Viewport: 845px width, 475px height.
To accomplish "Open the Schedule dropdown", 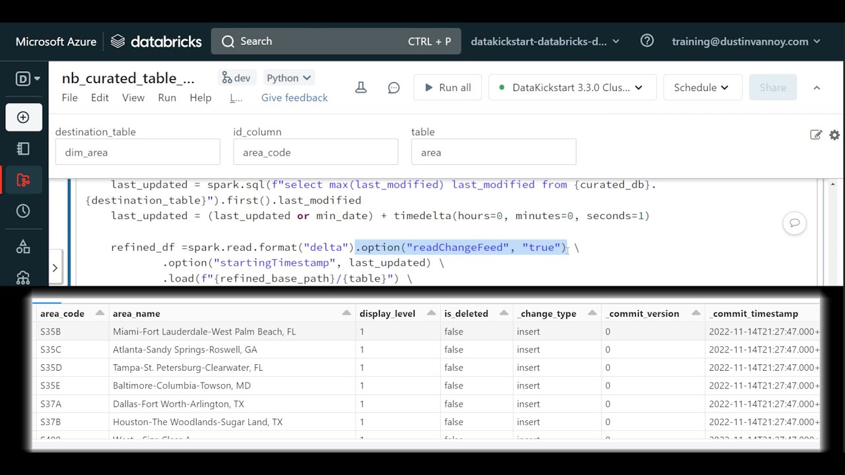I will (x=701, y=87).
